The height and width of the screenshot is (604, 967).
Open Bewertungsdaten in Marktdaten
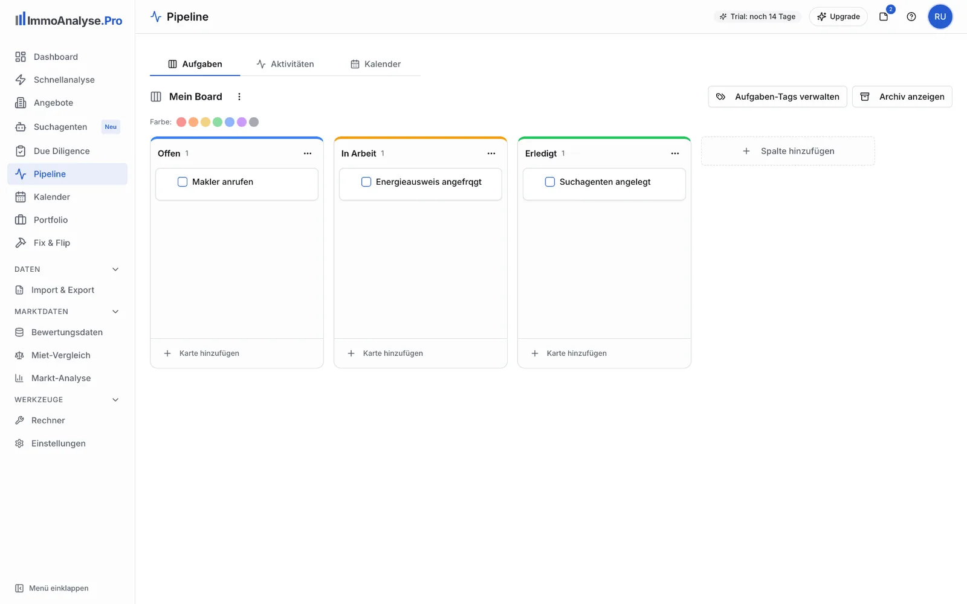(67, 332)
